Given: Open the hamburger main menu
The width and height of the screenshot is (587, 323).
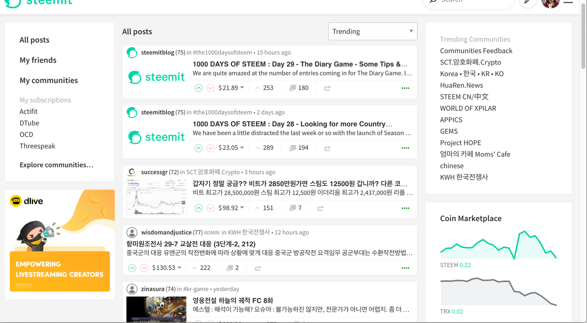Looking at the screenshot, I should [568, 2].
